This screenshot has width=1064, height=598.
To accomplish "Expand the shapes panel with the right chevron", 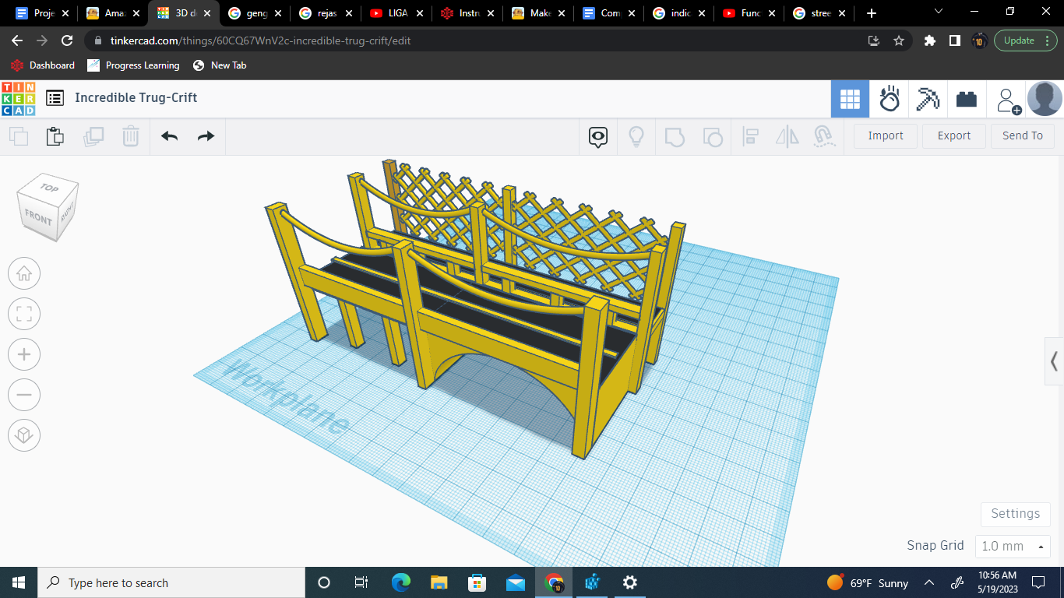I will pos(1053,361).
